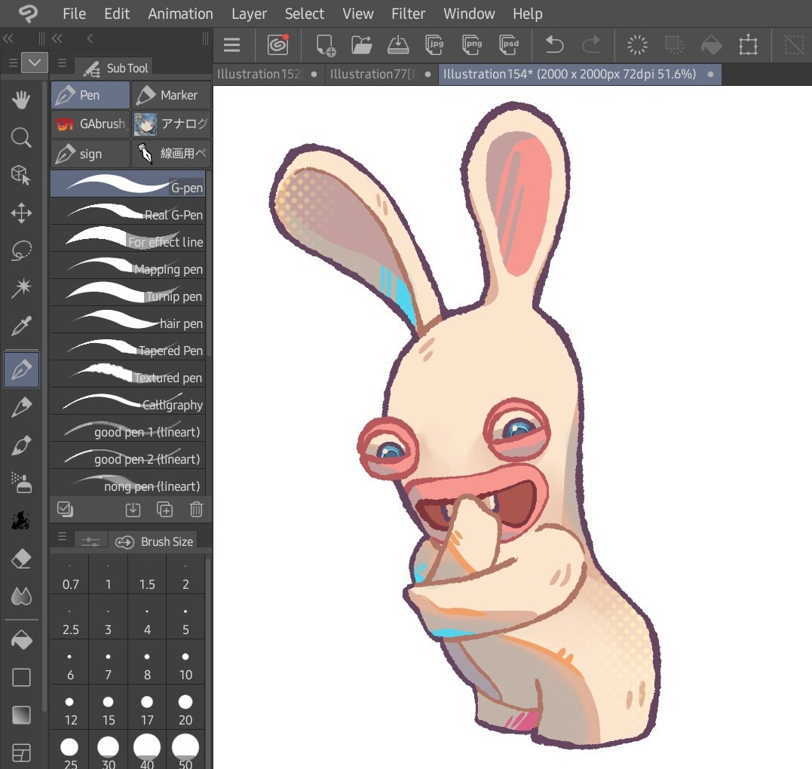This screenshot has width=812, height=769.
Task: Click the Fill command bar icon
Action: click(712, 45)
